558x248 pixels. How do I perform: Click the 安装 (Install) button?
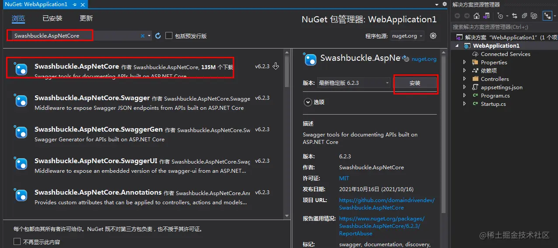click(415, 83)
